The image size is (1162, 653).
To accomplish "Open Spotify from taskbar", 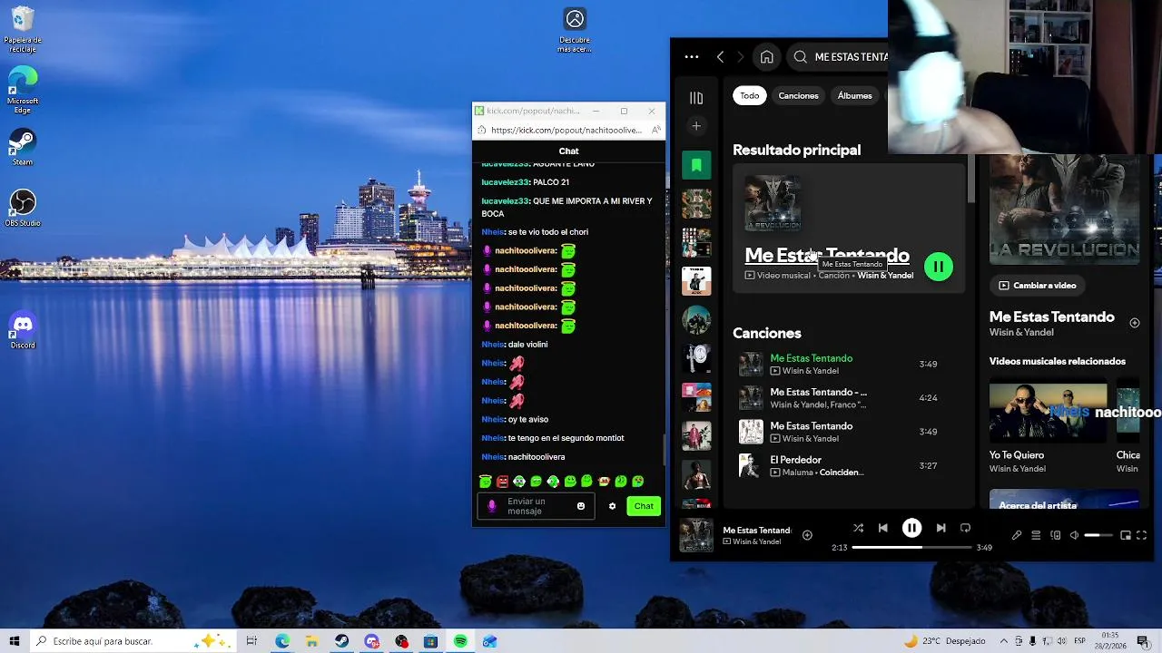I will (x=460, y=641).
